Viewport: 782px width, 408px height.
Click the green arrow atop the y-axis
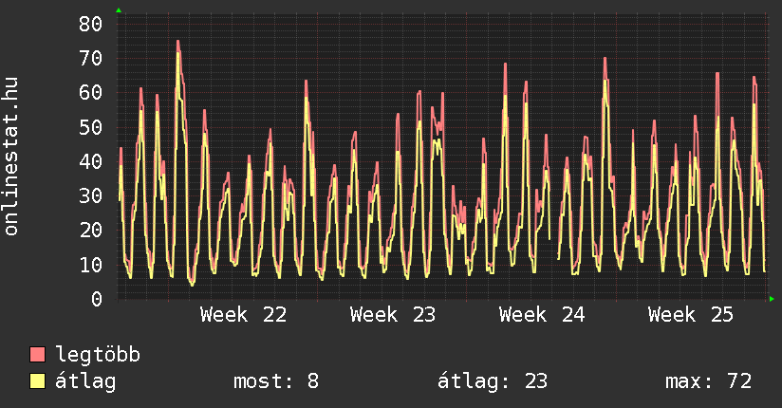119,10
